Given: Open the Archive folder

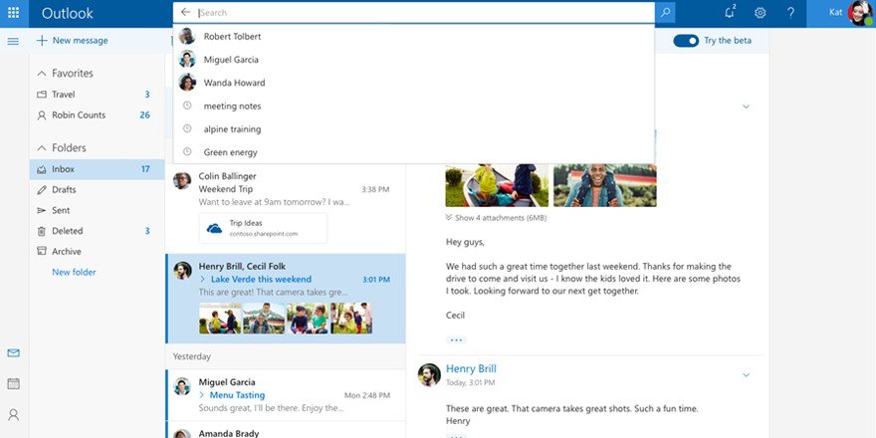Looking at the screenshot, I should [x=97, y=252].
